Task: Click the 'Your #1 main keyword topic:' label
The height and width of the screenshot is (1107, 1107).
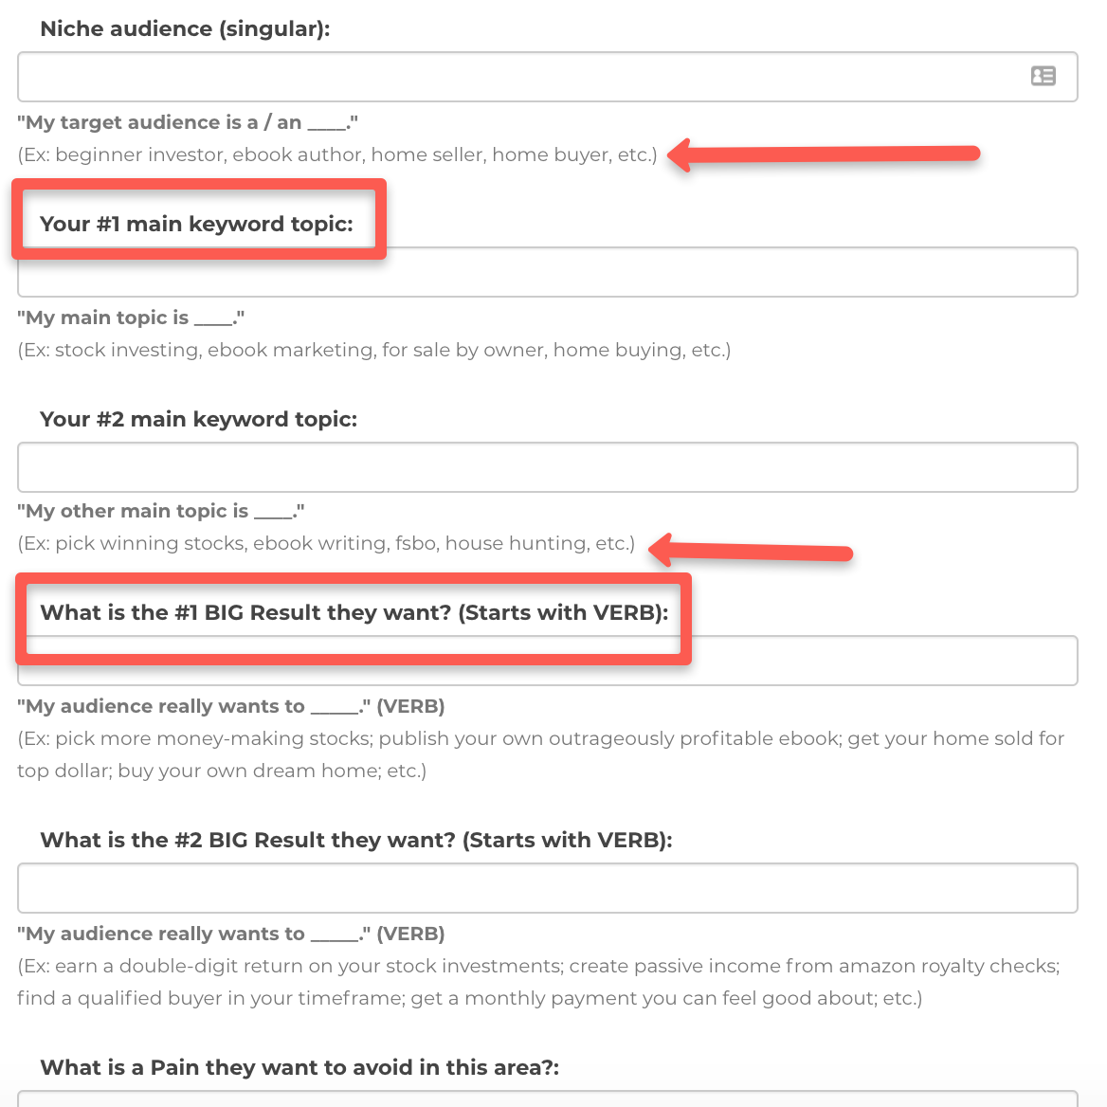Action: [196, 224]
